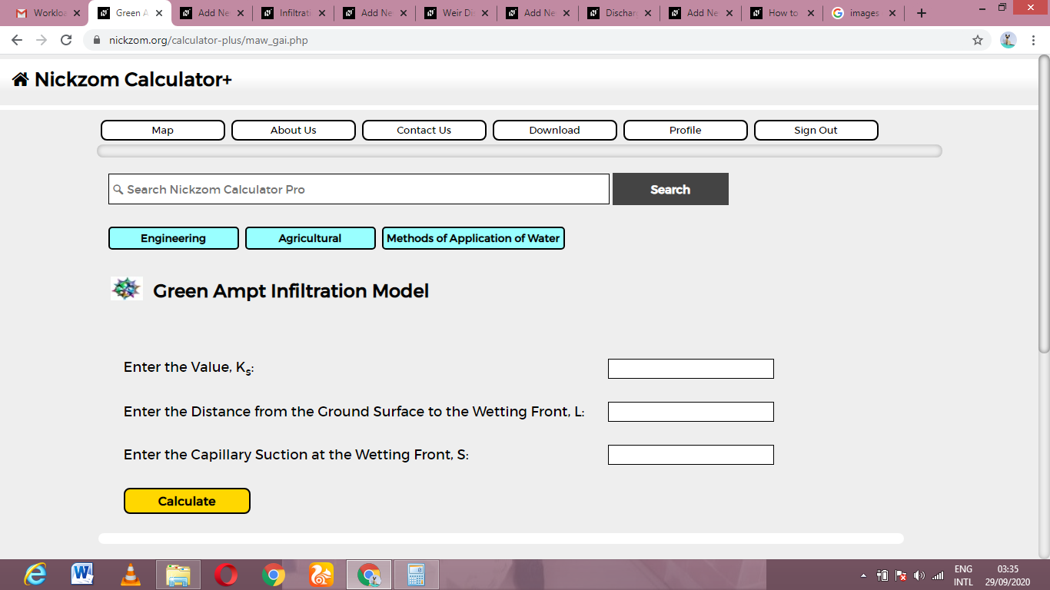Open the Chrome profile avatar
1050x590 pixels.
coord(1008,40)
